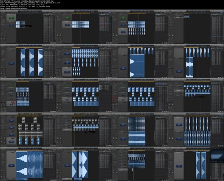Open the frame with three large zoomed waveform regions
This screenshot has width=224, height=181.
click(28, 61)
